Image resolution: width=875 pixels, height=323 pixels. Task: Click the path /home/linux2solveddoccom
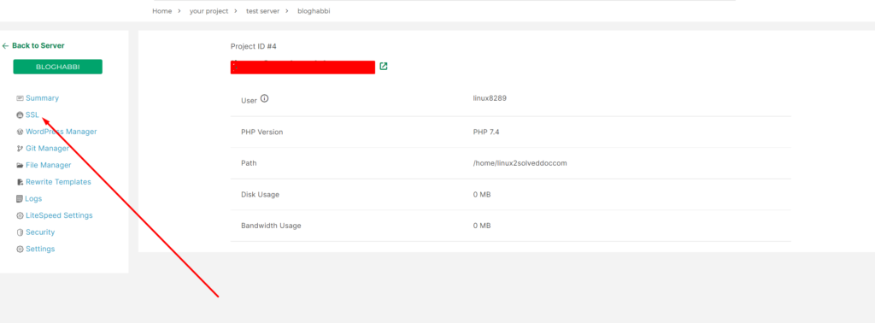[520, 163]
